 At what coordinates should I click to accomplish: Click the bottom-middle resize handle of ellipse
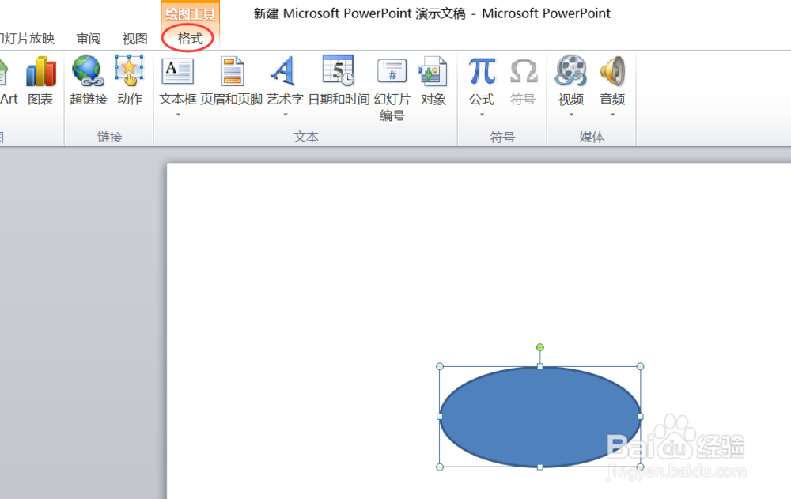(539, 467)
